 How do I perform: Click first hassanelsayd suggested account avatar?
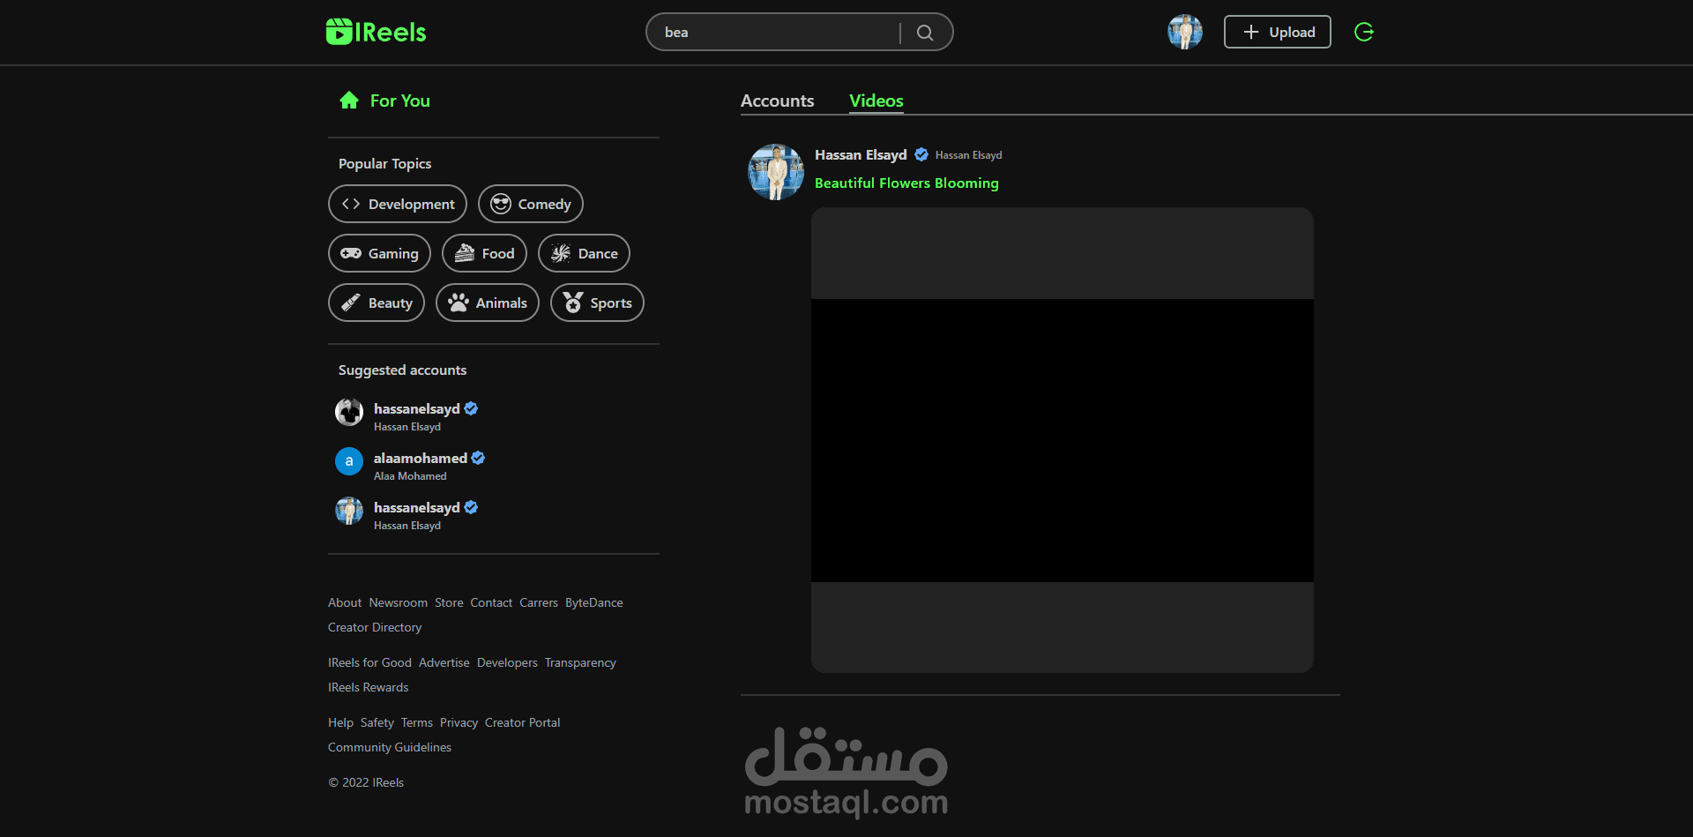[349, 412]
